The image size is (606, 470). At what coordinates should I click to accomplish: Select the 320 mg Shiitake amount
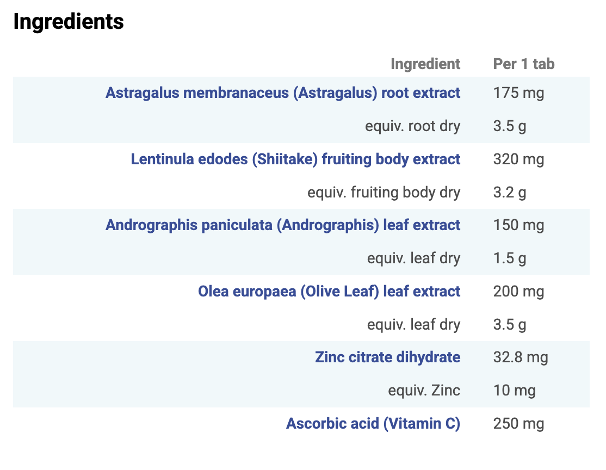518,159
